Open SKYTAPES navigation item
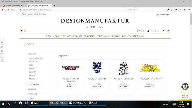The image size is (192, 108). tap(126, 36)
